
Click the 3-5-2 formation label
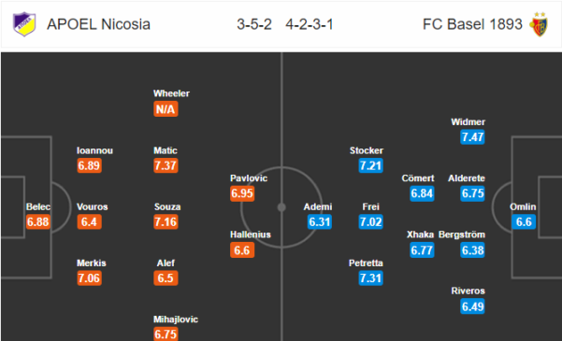[x=254, y=24]
